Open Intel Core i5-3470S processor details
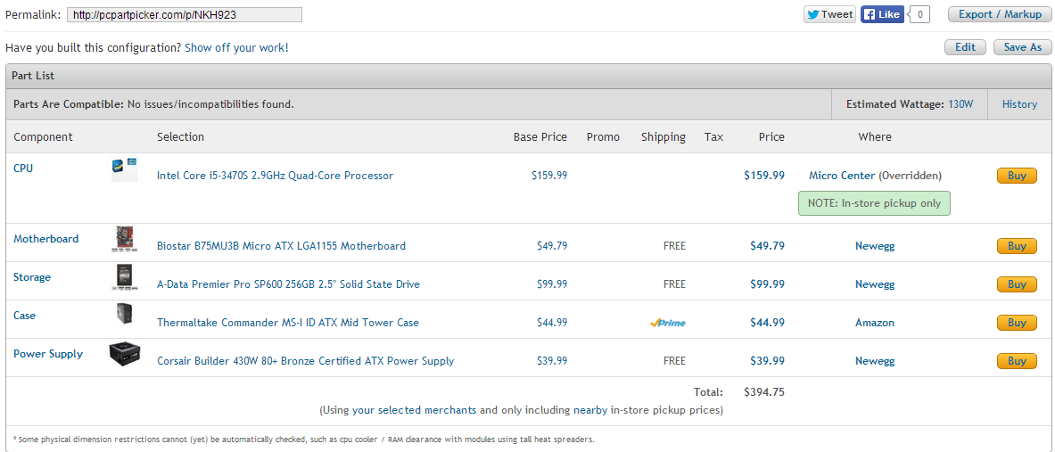This screenshot has width=1055, height=452. pyautogui.click(x=276, y=176)
